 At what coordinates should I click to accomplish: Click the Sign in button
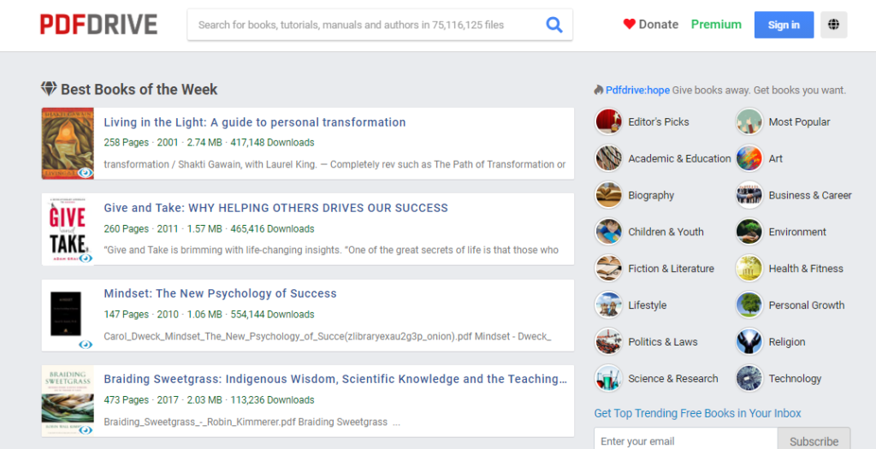point(784,25)
